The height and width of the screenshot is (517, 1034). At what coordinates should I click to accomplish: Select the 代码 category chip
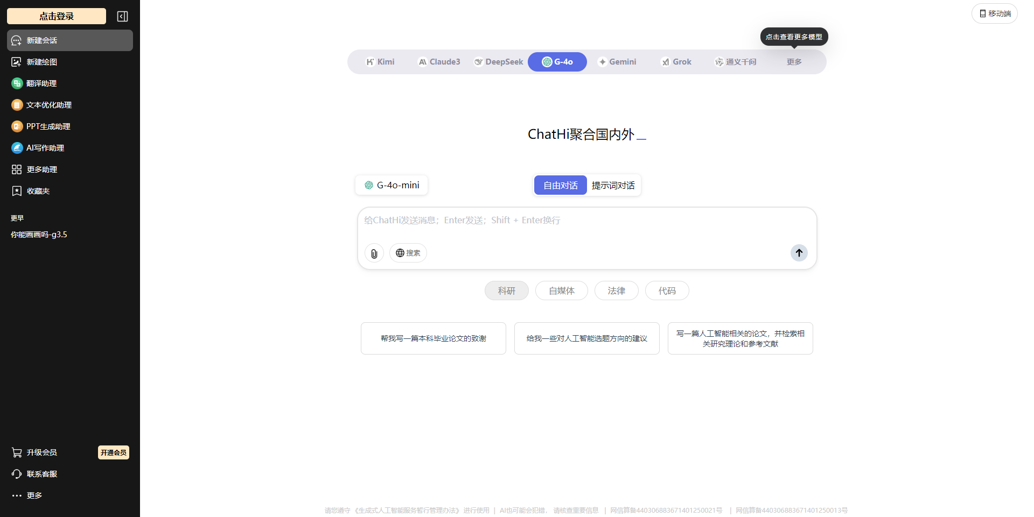coord(667,291)
